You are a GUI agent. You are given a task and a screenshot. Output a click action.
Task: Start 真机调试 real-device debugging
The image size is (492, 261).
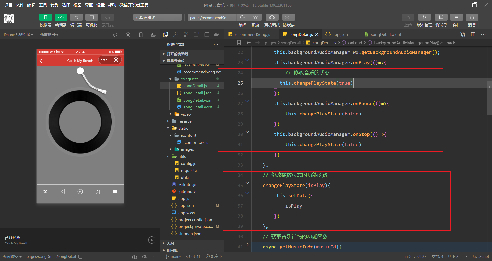(x=272, y=17)
